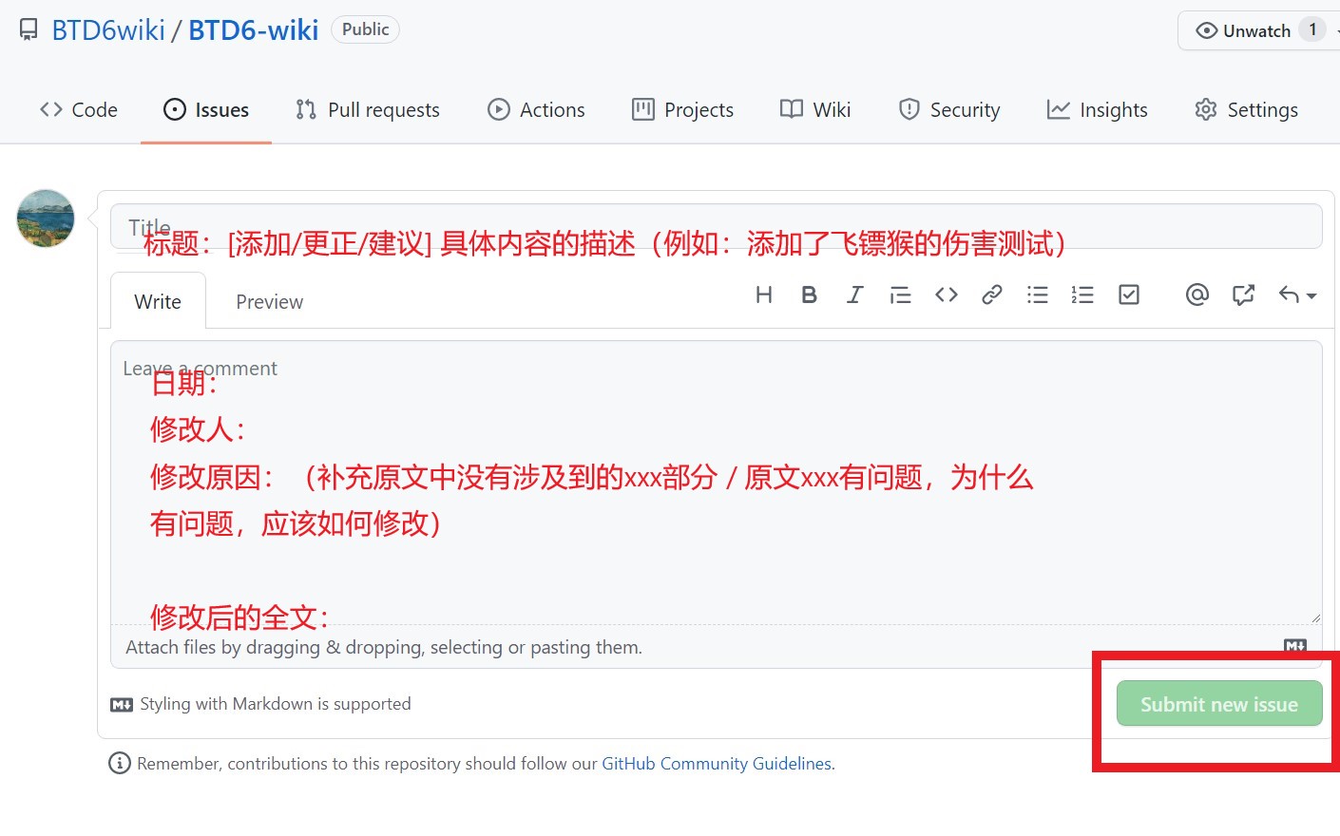The image size is (1340, 836).
Task: Open the Insights tab
Action: pos(1098,110)
